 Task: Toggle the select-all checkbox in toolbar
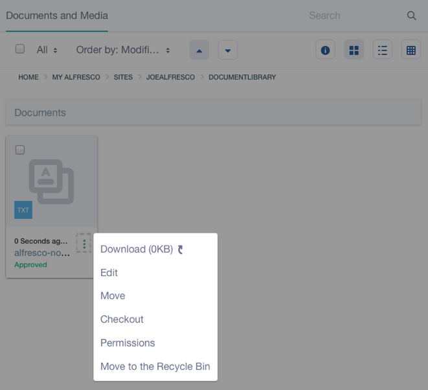pyautogui.click(x=20, y=49)
